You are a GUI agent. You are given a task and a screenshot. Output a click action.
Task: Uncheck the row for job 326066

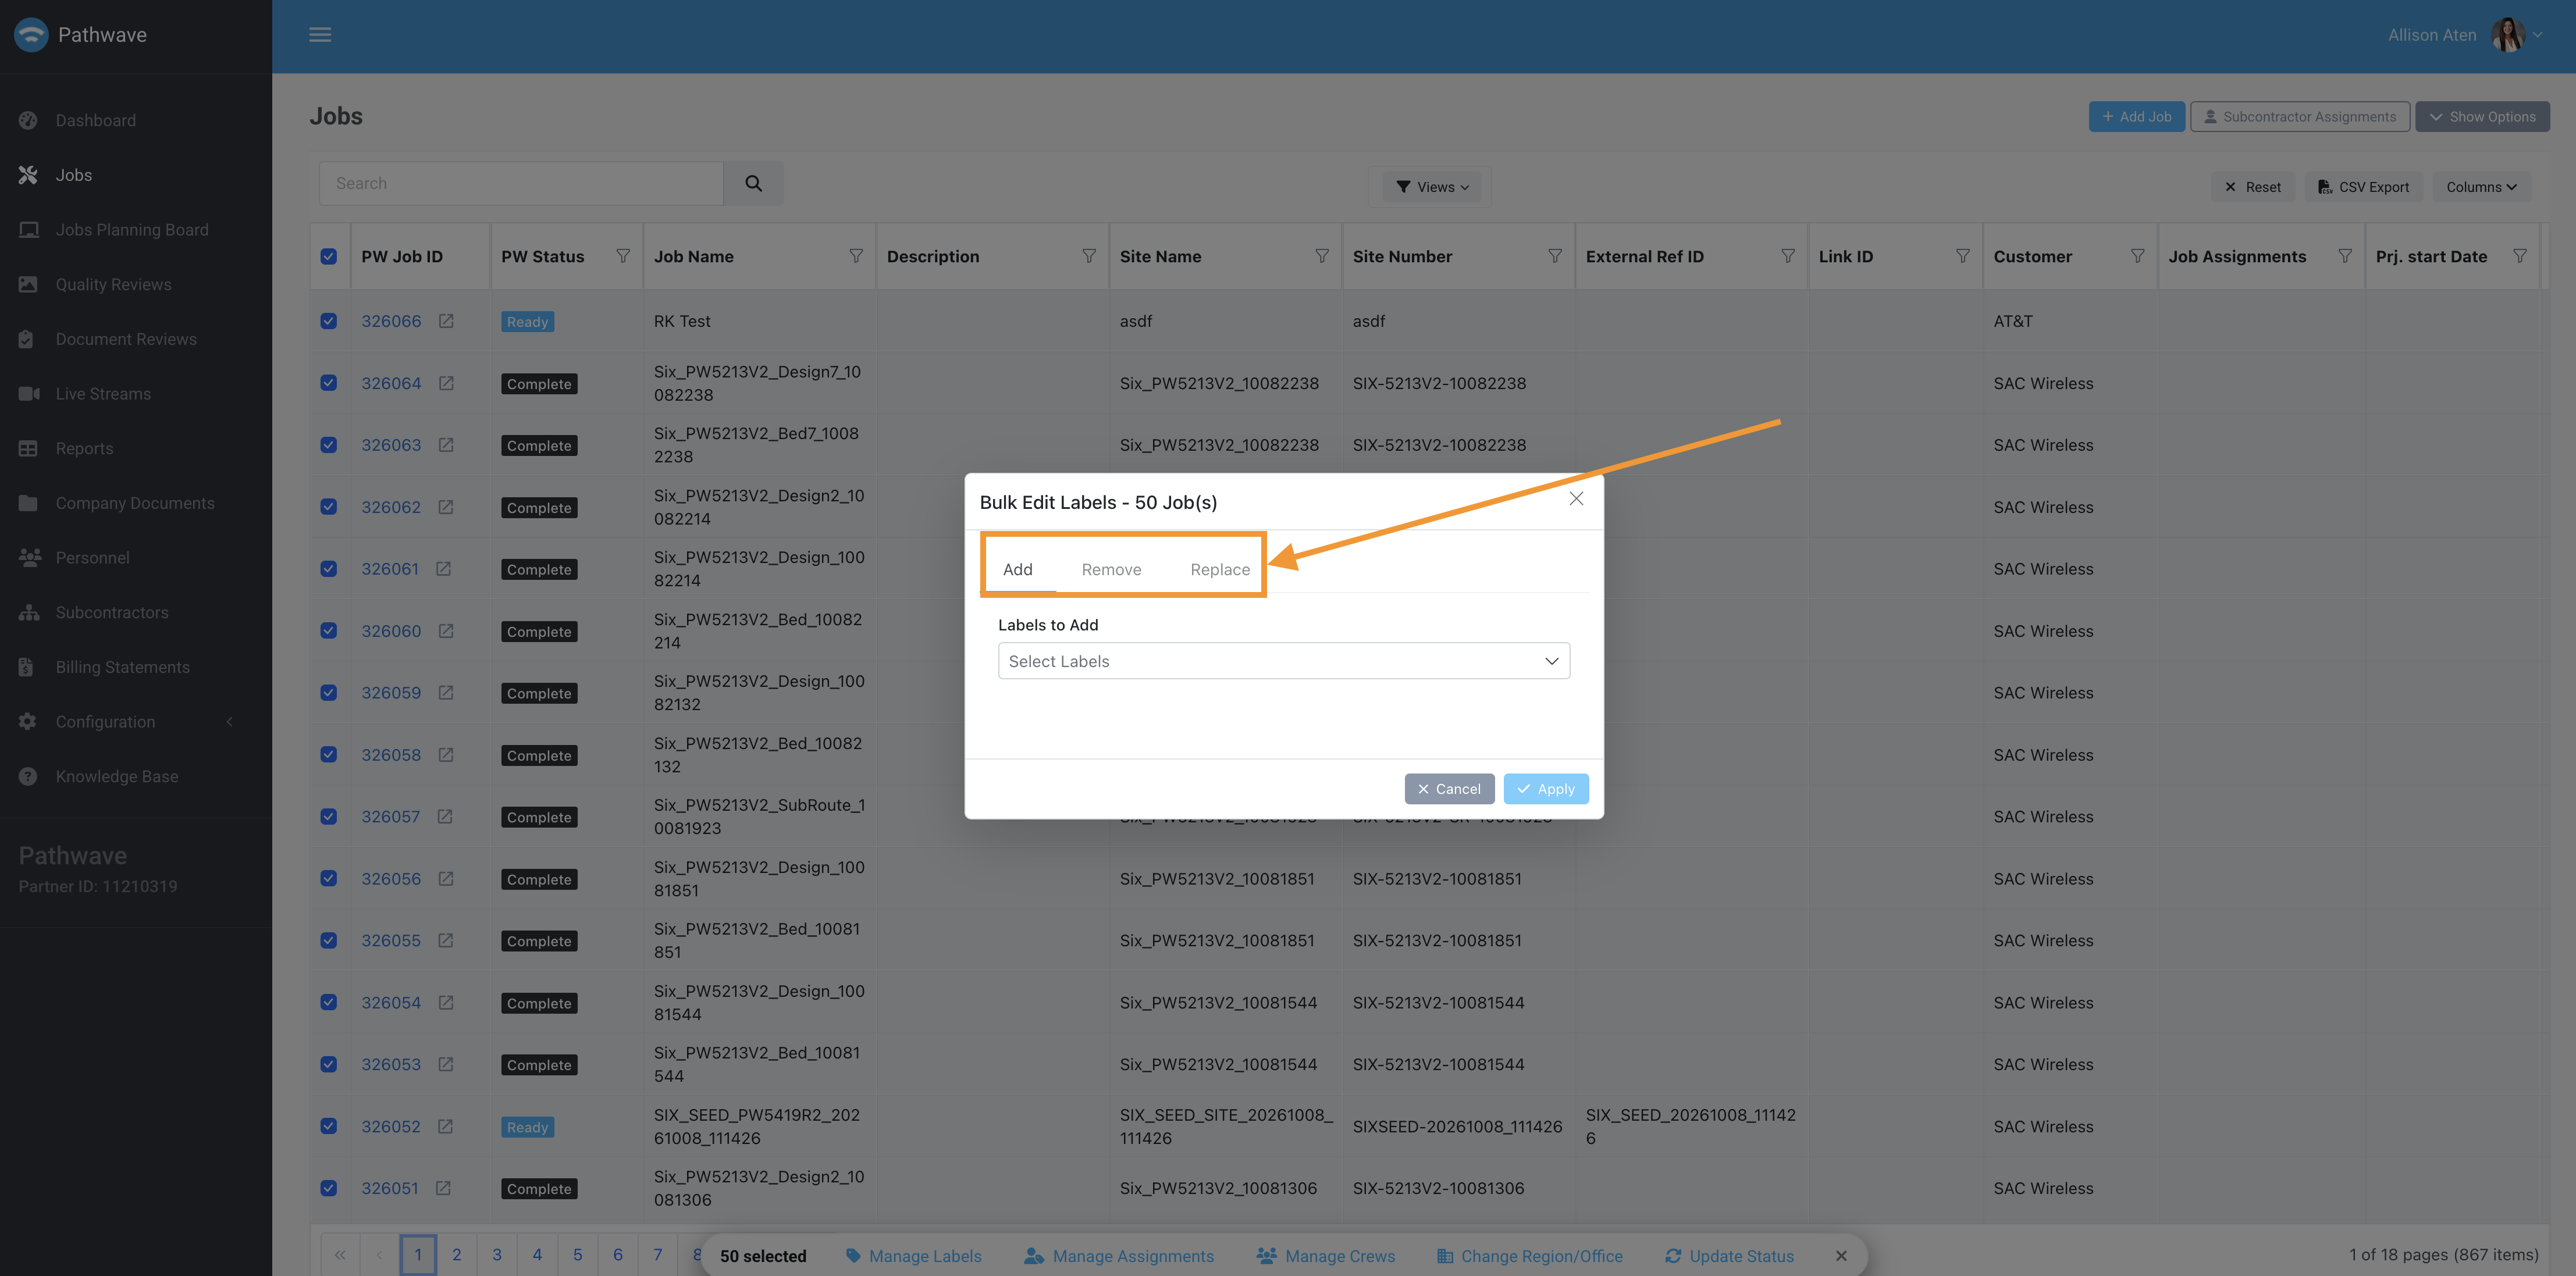click(x=329, y=321)
